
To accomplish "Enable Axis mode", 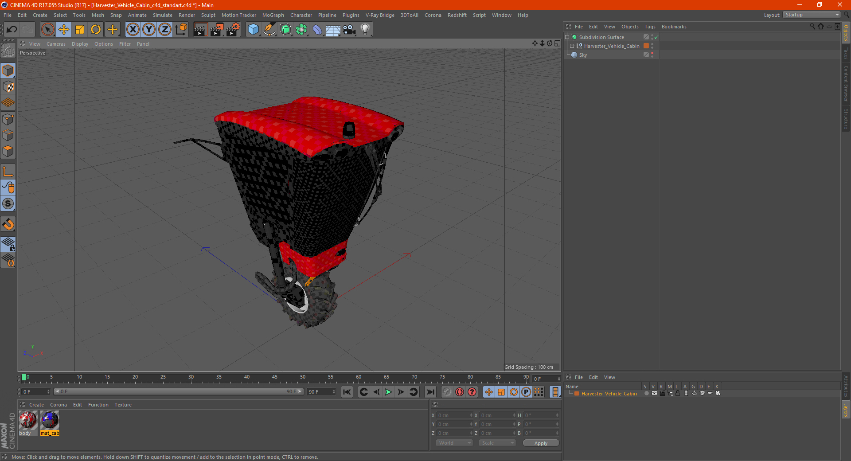I will pyautogui.click(x=8, y=172).
